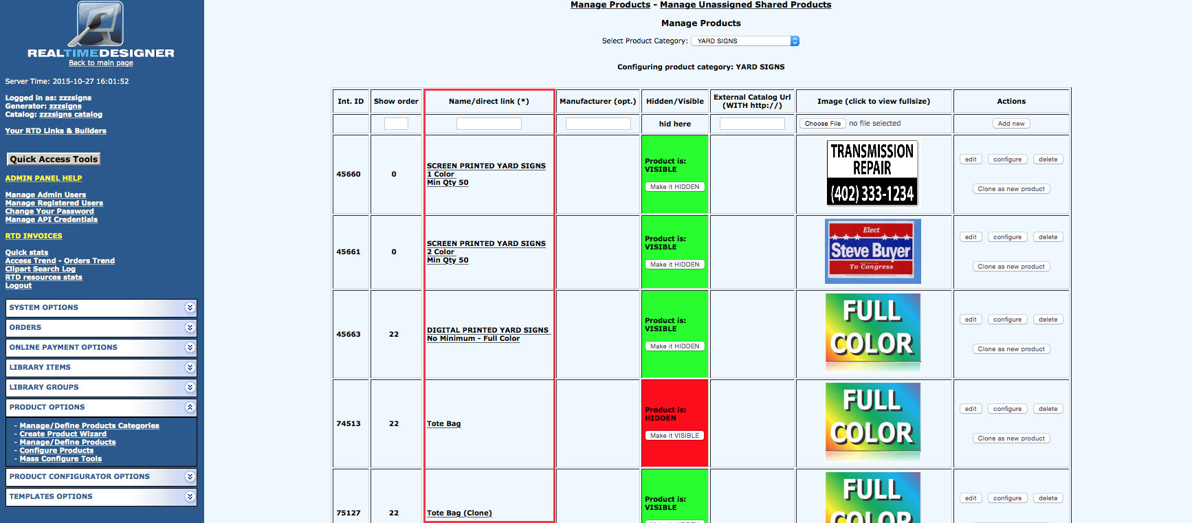Open RTD INVOICES link
The height and width of the screenshot is (523, 1192).
(34, 236)
